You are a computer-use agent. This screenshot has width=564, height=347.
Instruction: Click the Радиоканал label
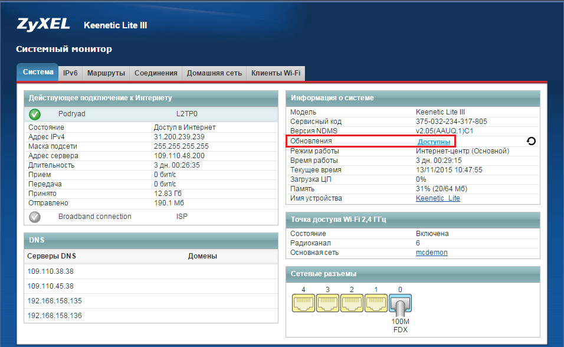click(310, 243)
